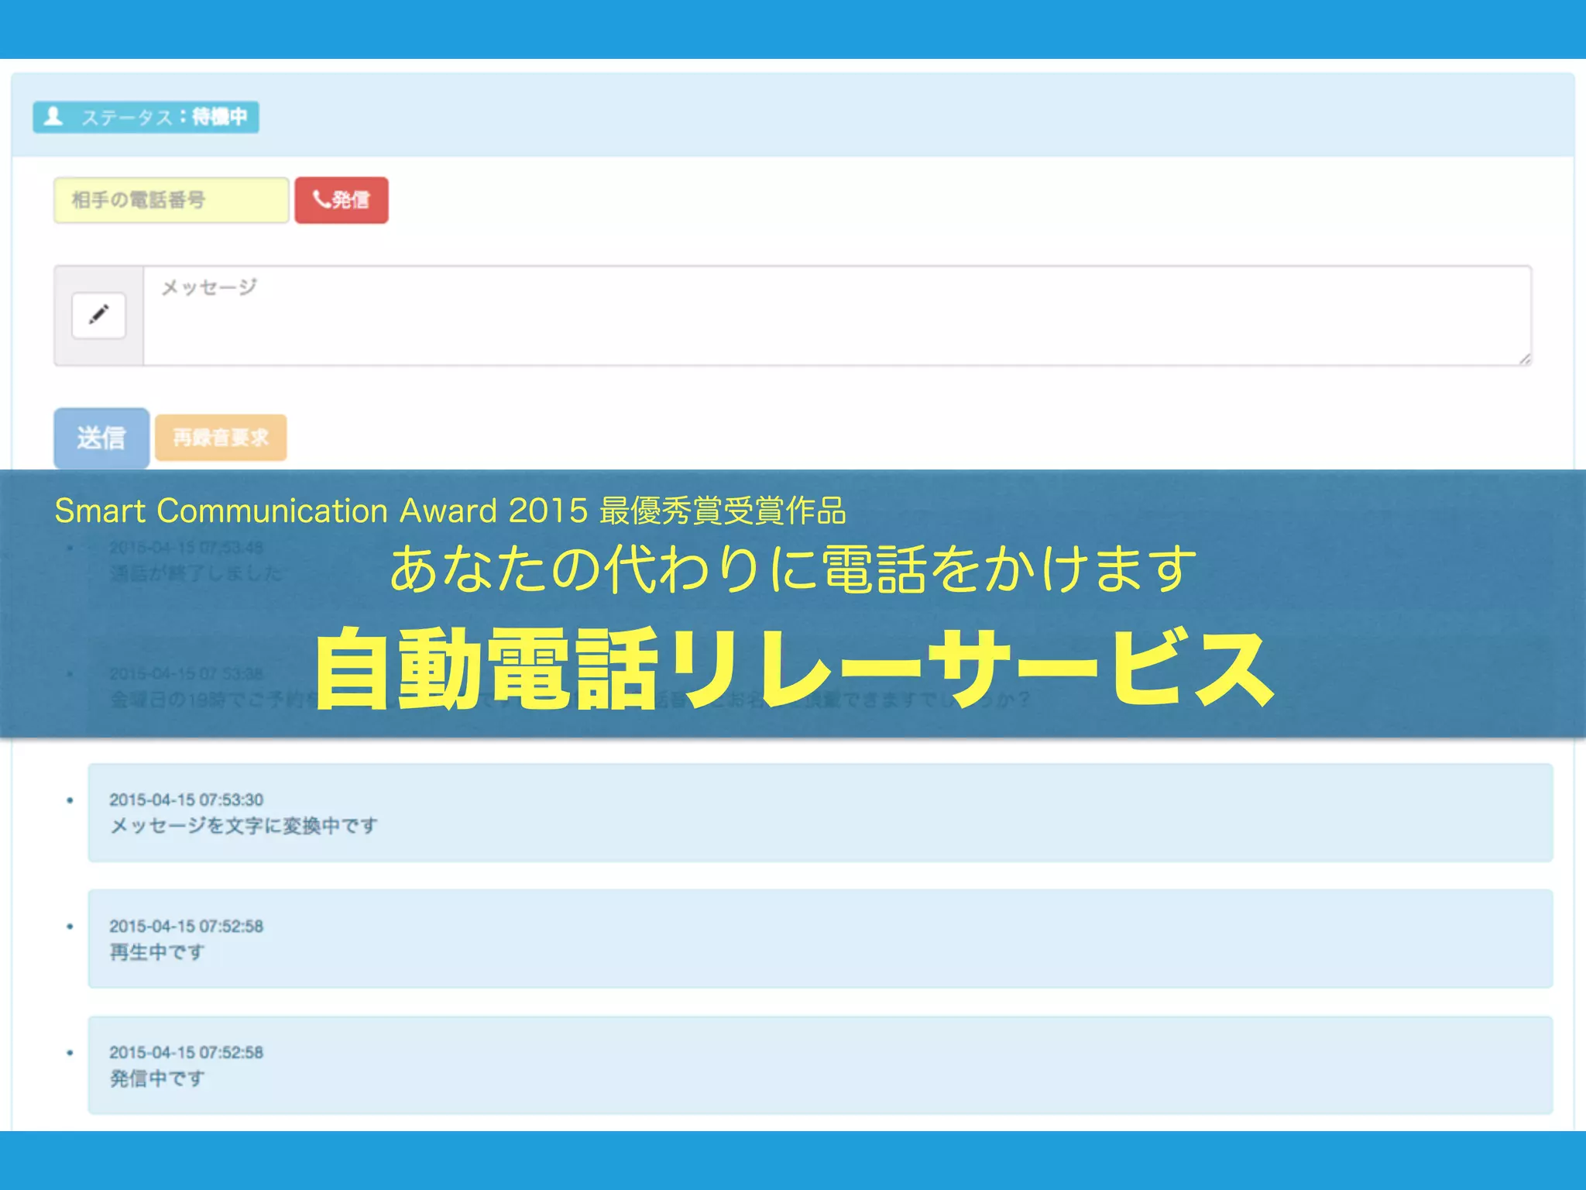This screenshot has width=1586, height=1190.
Task: Click the pencil edit icon beside message box
Action: 98,315
